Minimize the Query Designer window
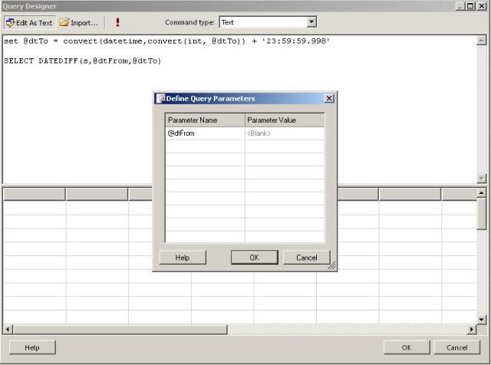This screenshot has height=365, width=491. pos(460,5)
